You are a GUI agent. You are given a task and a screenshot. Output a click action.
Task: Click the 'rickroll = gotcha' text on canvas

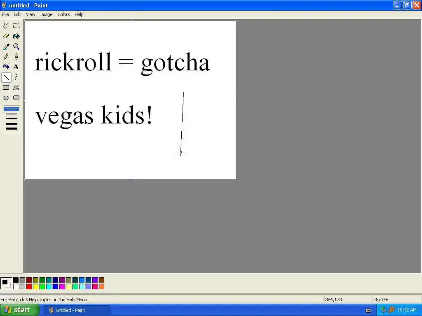coord(122,63)
